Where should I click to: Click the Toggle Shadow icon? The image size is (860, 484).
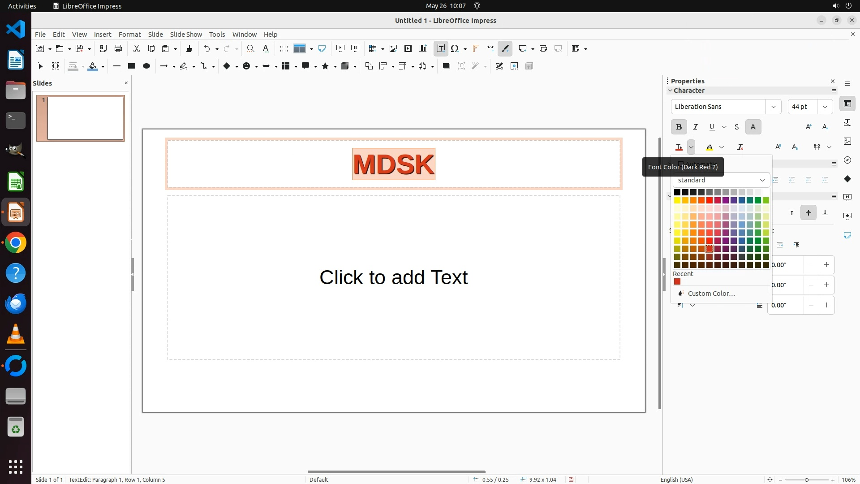446,66
